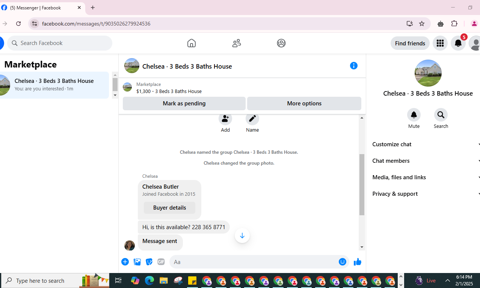This screenshot has height=288, width=480.
Task: Open File Explorer from the taskbar
Action: (x=163, y=280)
